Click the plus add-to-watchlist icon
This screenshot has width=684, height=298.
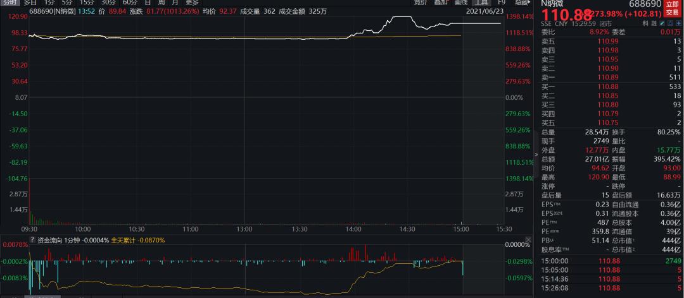(x=679, y=23)
